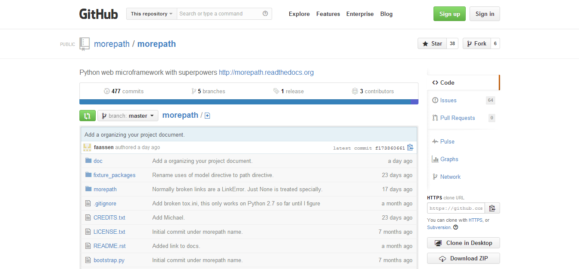Copy the latest commit SHA clipboard icon

point(410,147)
